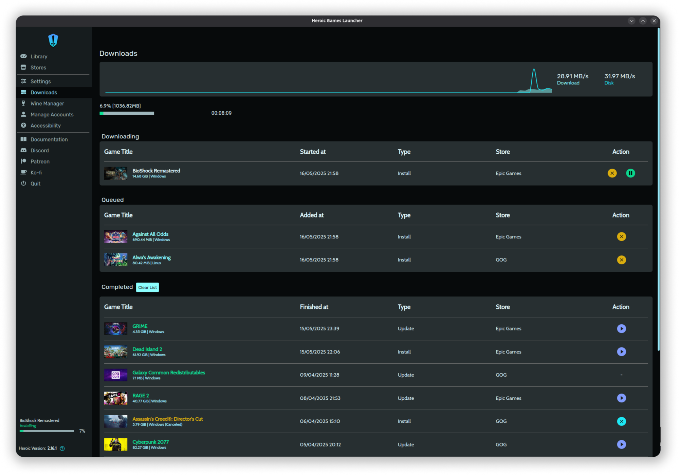
Task: Click the Assassin's Creed cover thumbnail
Action: pyautogui.click(x=116, y=421)
